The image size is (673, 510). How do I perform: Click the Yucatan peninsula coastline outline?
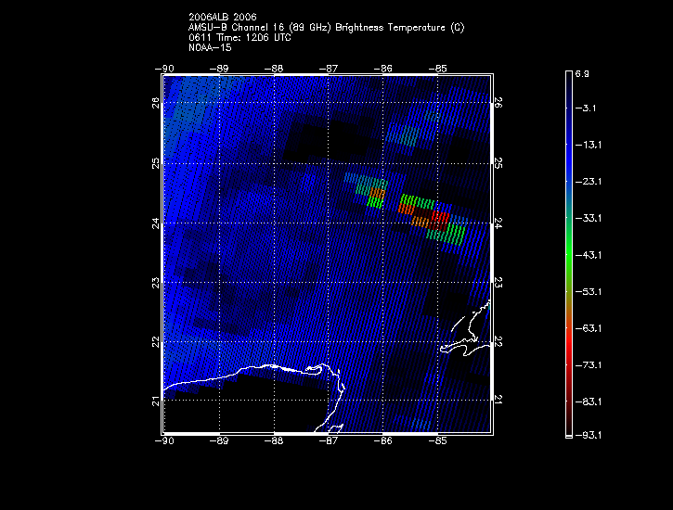point(269,369)
